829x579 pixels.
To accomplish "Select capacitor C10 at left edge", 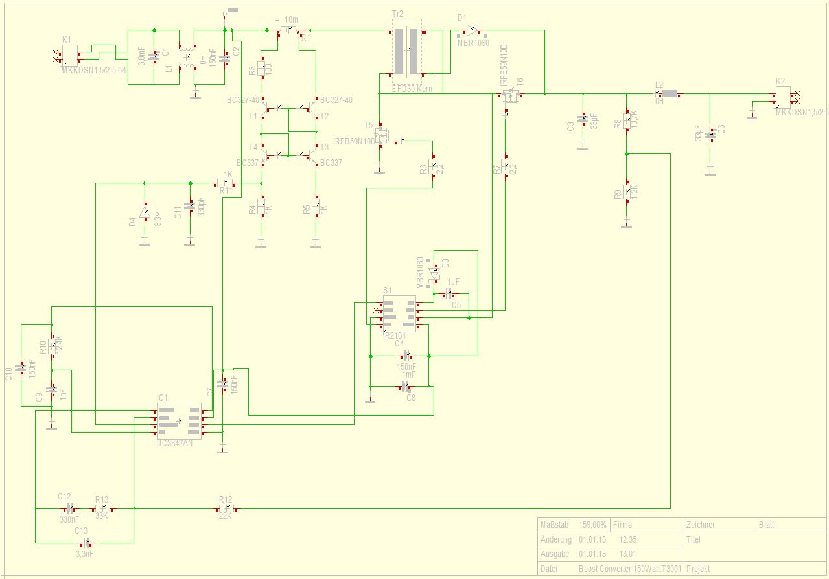I will [21, 368].
